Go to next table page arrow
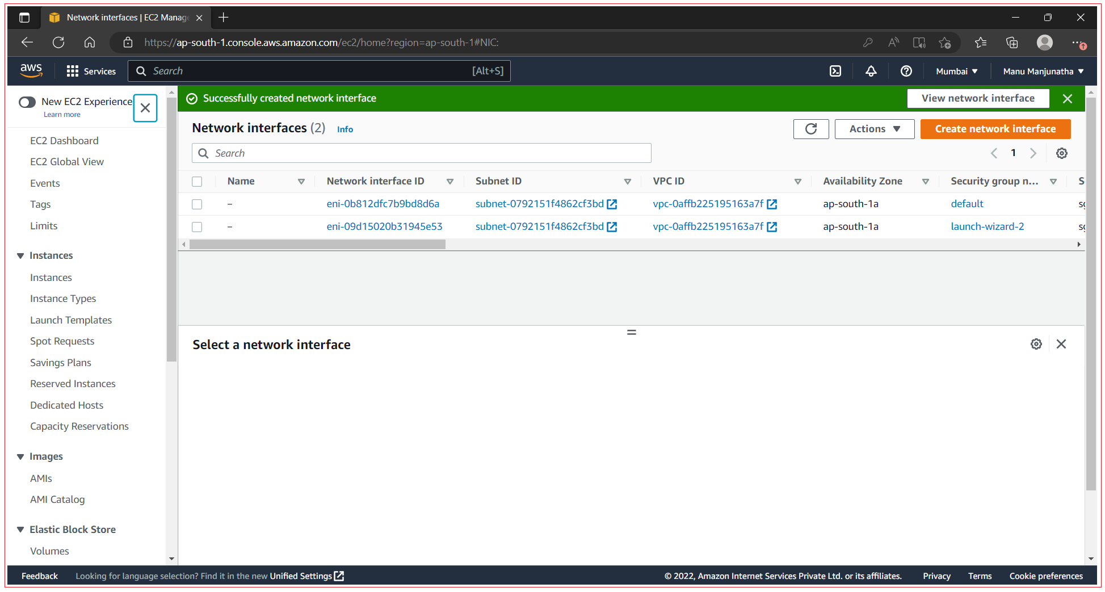 click(x=1033, y=153)
